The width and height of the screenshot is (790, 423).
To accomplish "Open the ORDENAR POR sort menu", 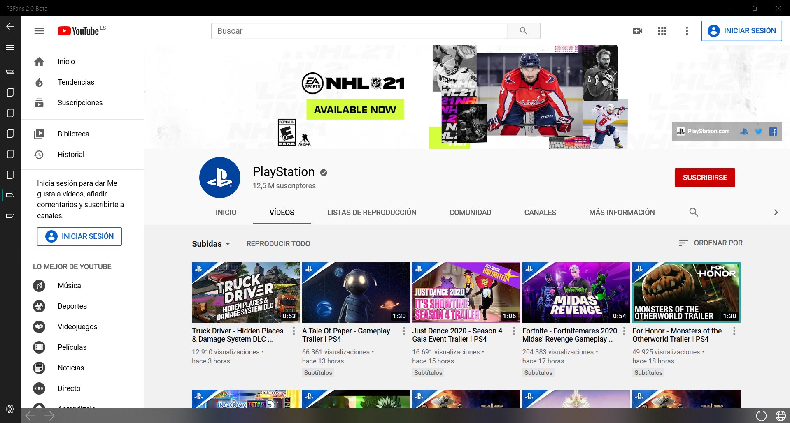I will click(x=711, y=243).
